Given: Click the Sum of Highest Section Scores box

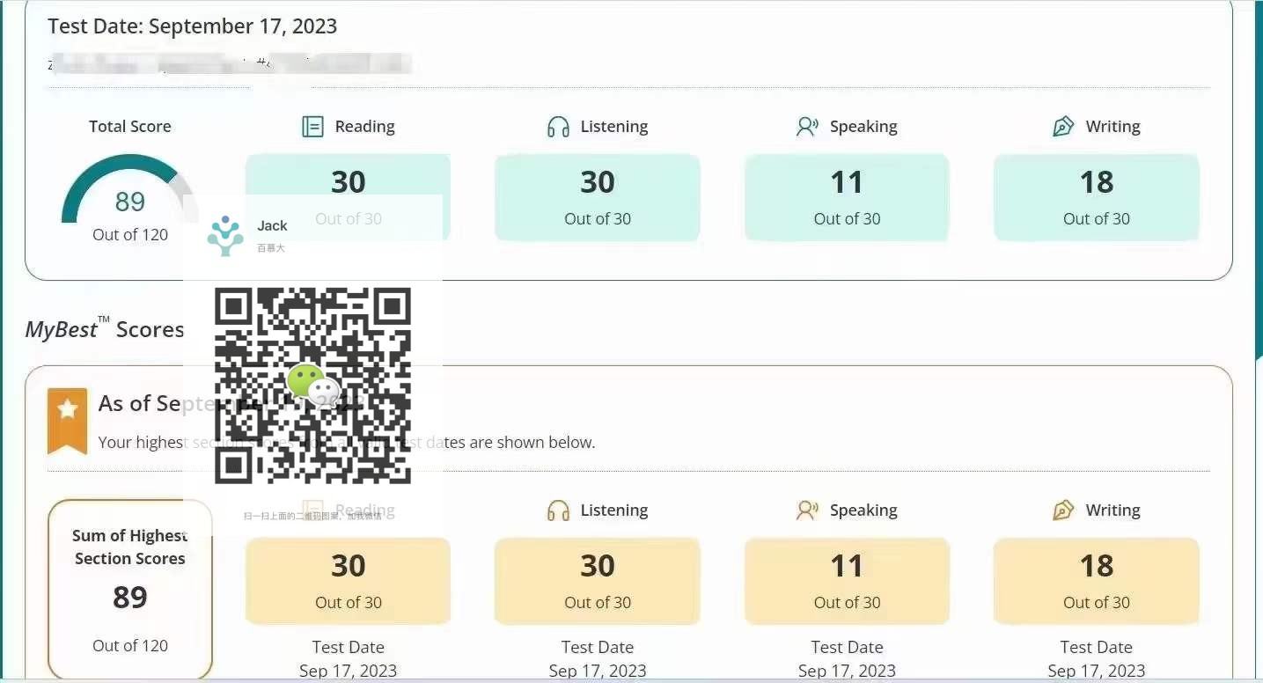Looking at the screenshot, I should pos(130,590).
